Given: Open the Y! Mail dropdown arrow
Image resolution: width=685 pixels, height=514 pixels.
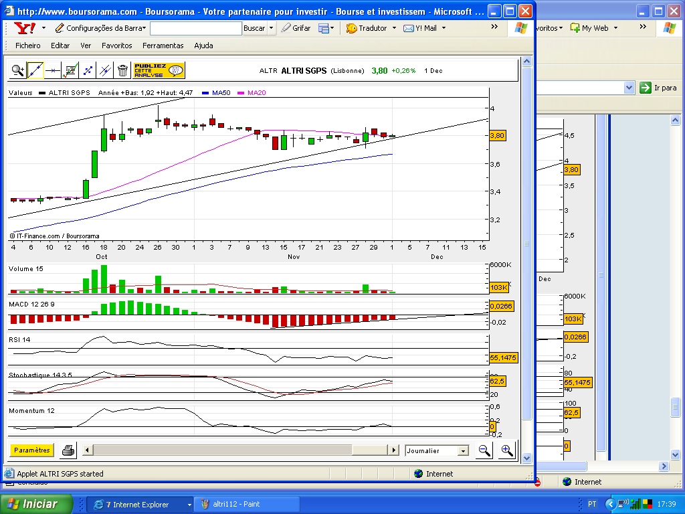Looking at the screenshot, I should [444, 28].
